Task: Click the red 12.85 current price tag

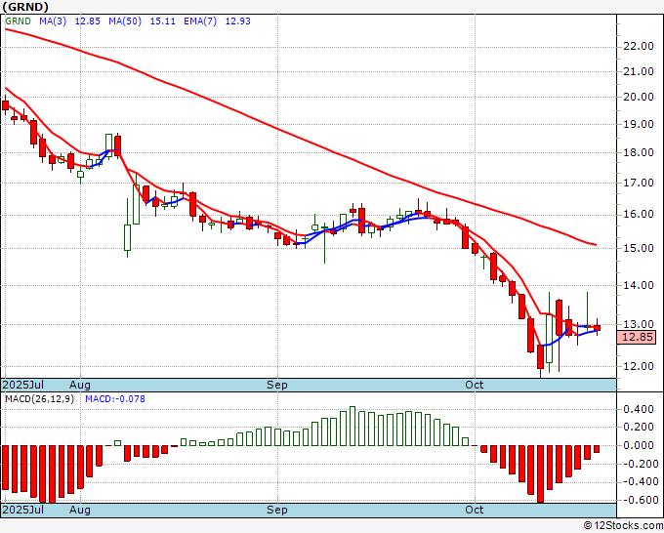Action: pos(637,337)
